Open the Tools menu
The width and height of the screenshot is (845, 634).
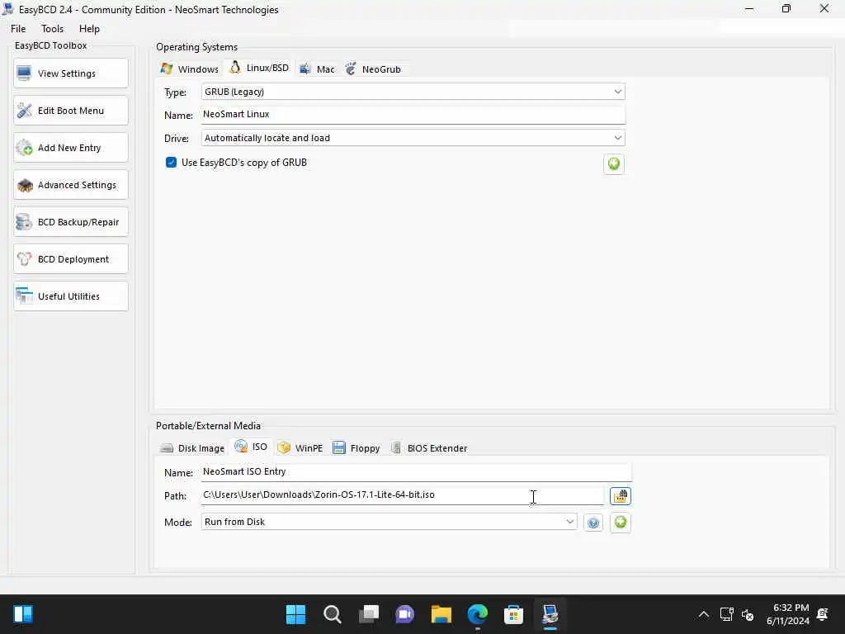click(52, 29)
